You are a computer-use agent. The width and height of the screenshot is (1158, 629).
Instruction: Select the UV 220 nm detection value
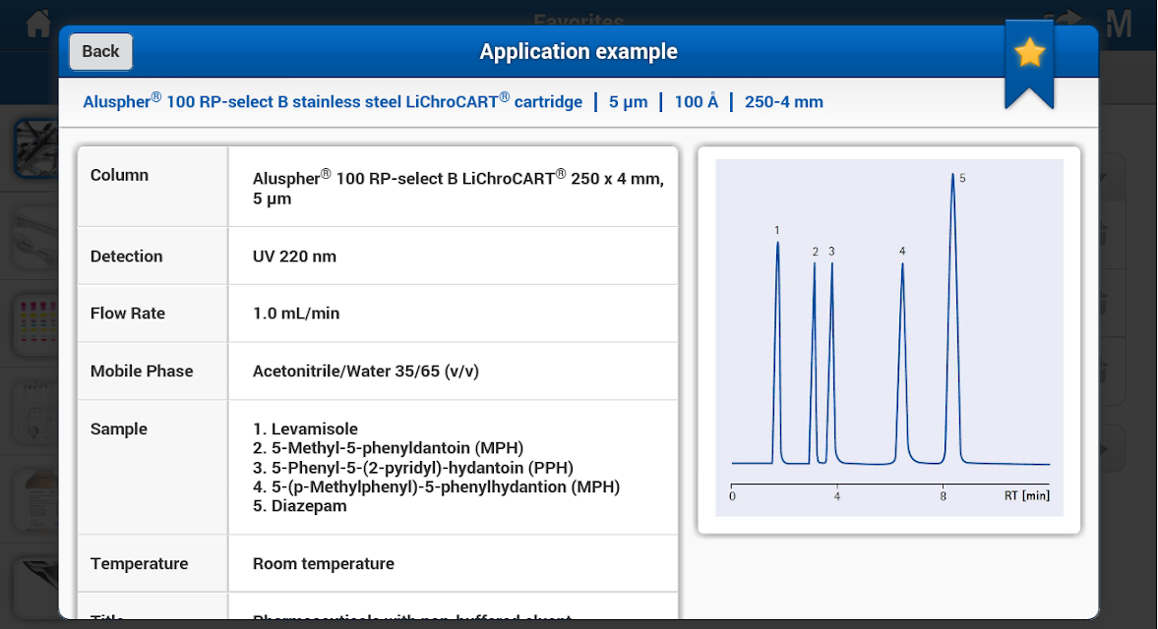pos(294,256)
